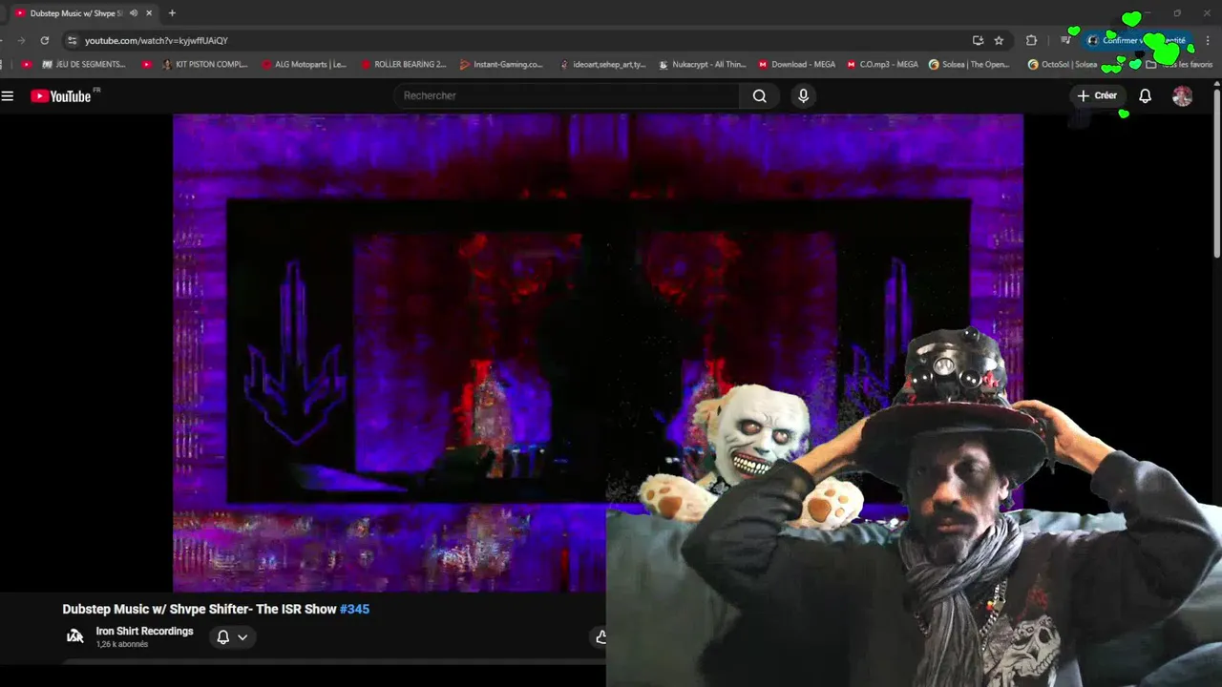
Task: Open Download - MEGA bookmark
Action: coord(796,65)
